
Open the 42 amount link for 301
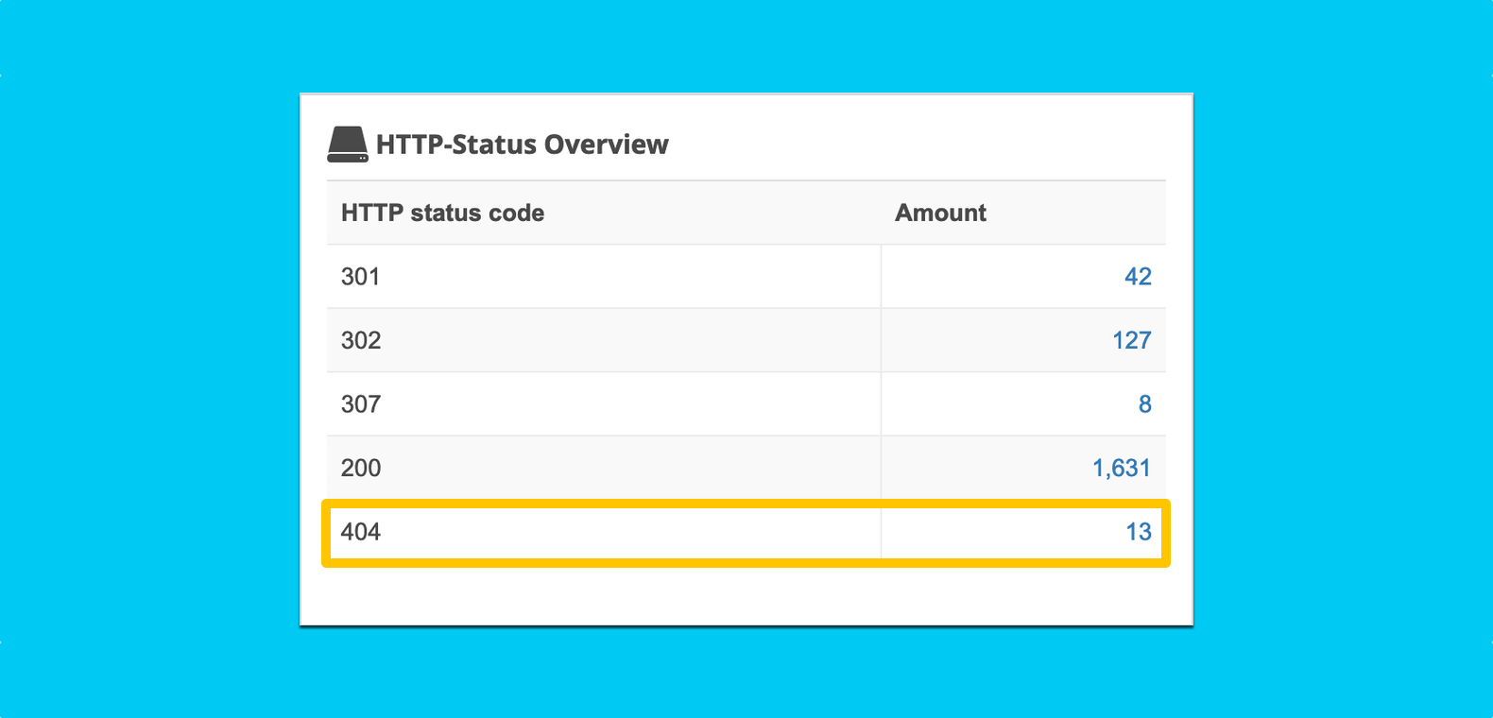pos(1137,277)
